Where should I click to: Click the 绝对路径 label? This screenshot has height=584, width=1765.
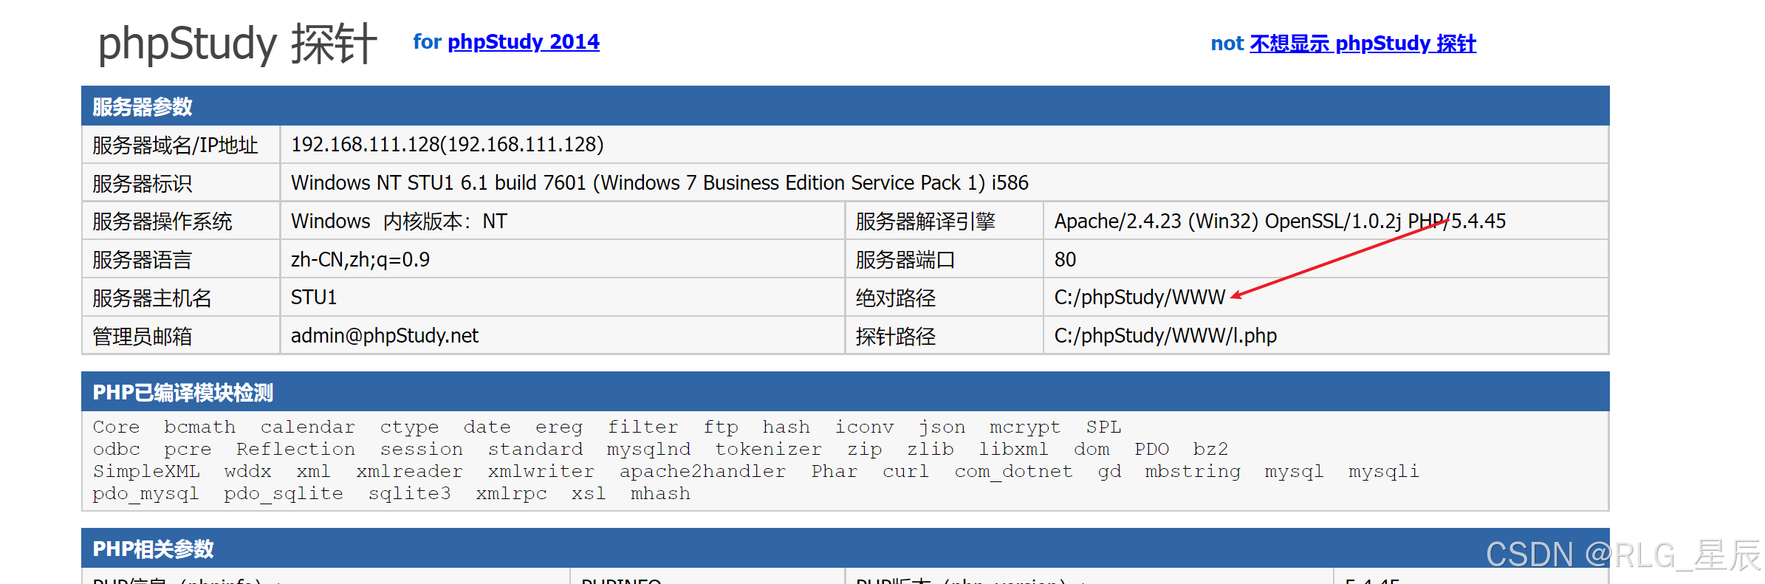pos(896,298)
